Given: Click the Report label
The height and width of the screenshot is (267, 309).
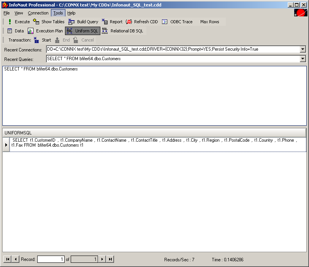Looking at the screenshot, I should [x=116, y=22].
